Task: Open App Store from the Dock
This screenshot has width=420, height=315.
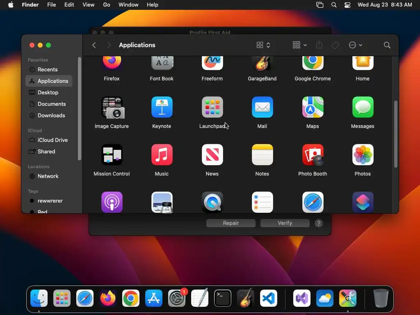Action: click(x=154, y=298)
